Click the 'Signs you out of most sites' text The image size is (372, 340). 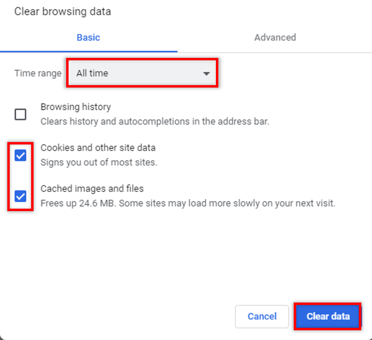tap(99, 162)
